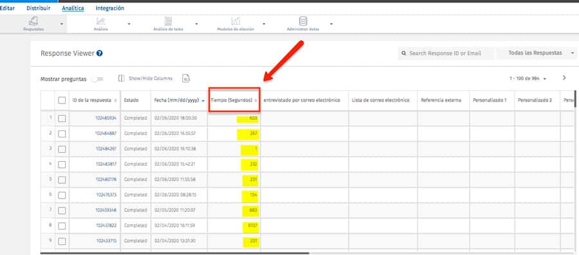Click the Response Viewer help icon
The image size is (579, 255).
[99, 53]
